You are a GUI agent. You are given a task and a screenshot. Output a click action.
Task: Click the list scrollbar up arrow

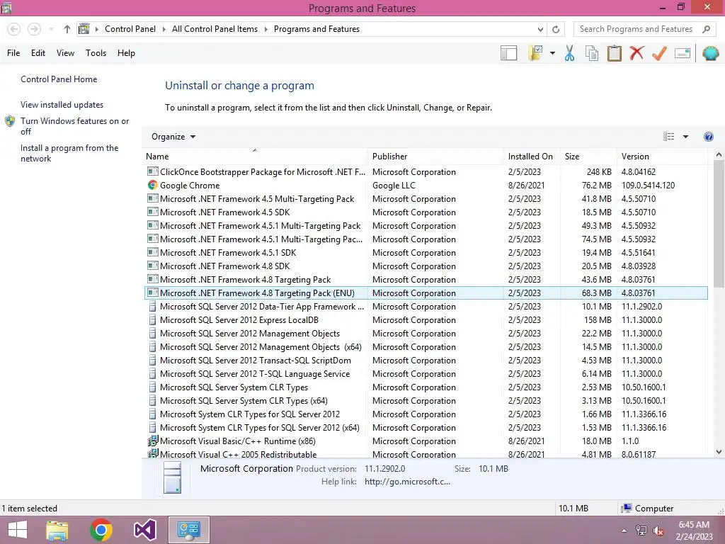click(719, 155)
